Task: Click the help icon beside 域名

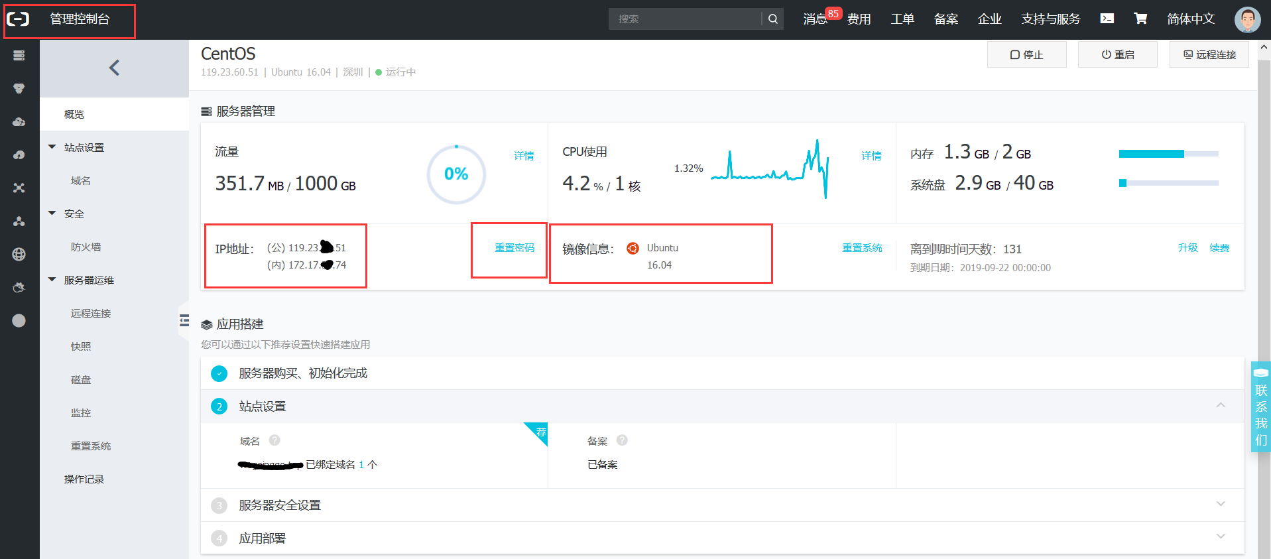Action: tap(274, 440)
